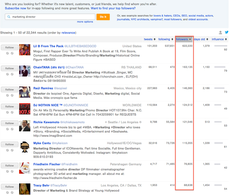Open lovers & haters example search
230x196 pixels.
pos(162,16)
